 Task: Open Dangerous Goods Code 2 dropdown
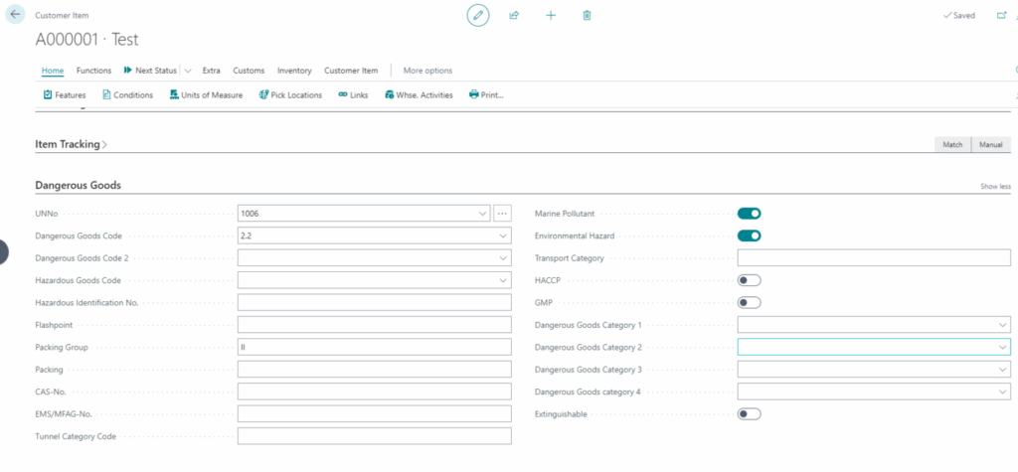(503, 257)
